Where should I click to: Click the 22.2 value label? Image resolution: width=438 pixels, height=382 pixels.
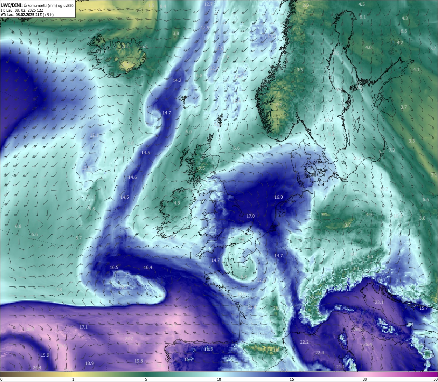click(304, 342)
